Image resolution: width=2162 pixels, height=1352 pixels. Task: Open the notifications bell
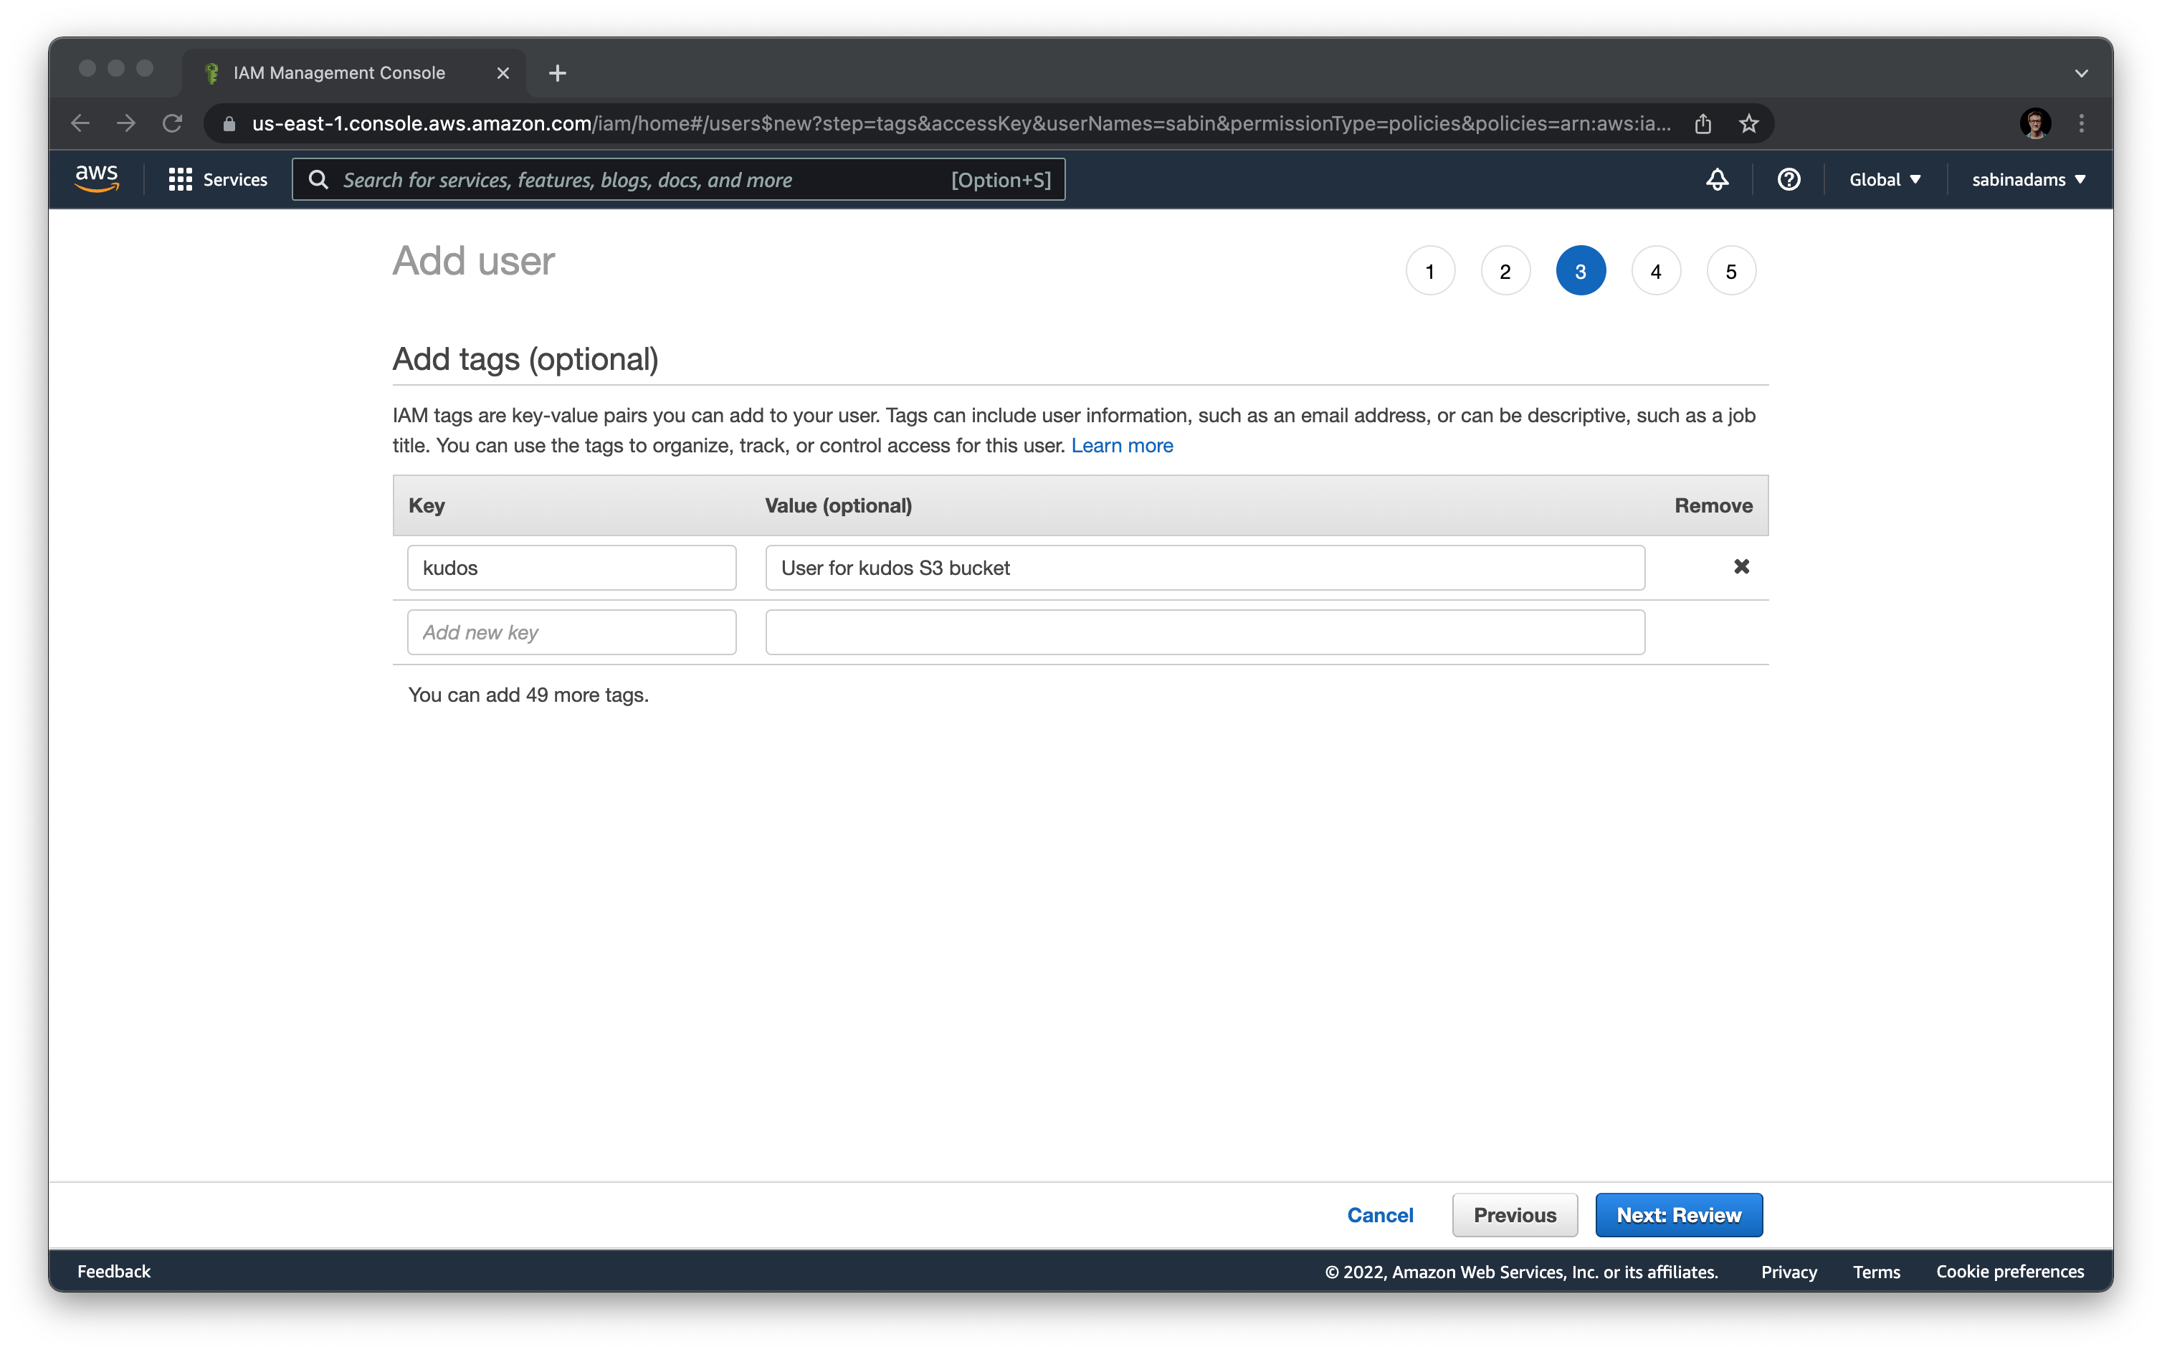[1717, 180]
